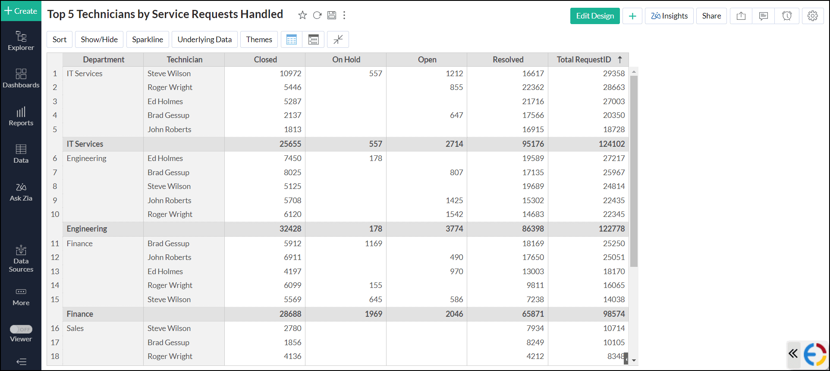Click the refresh report icon
Screen dimensions: 830x371
click(x=317, y=15)
